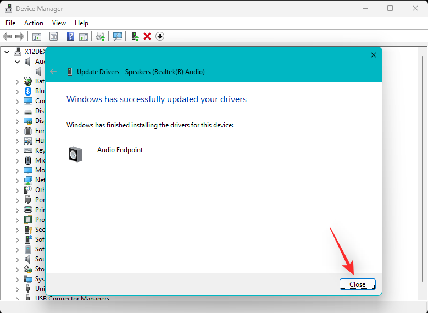The width and height of the screenshot is (428, 313).
Task: Close the Update Drivers dialog with X
Action: point(374,55)
